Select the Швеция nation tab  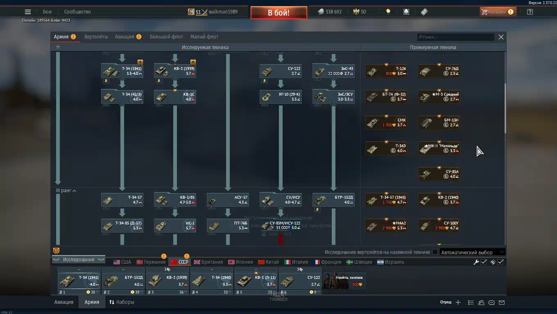click(359, 262)
